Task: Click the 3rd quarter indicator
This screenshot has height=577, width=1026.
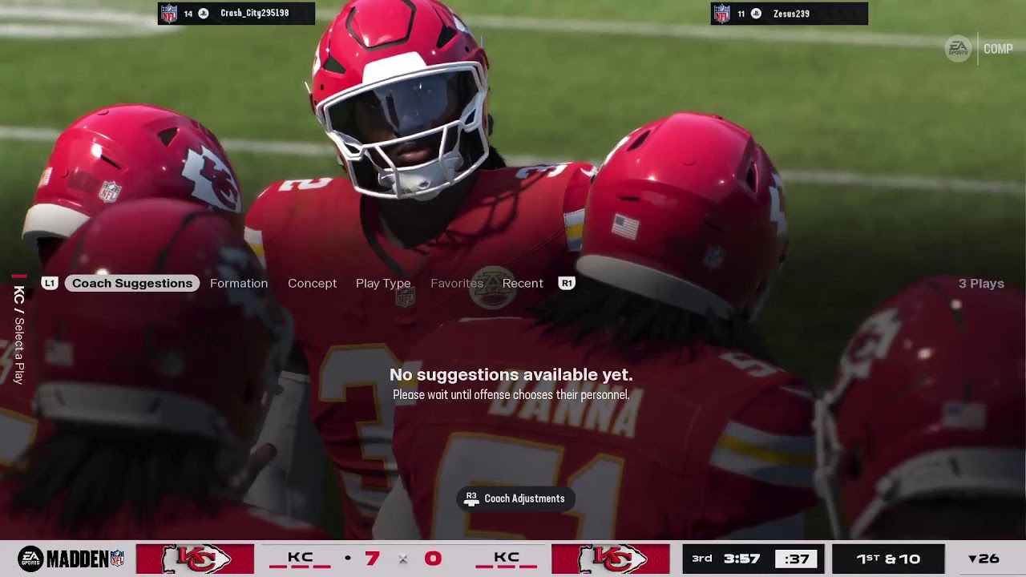Action: pyautogui.click(x=702, y=559)
